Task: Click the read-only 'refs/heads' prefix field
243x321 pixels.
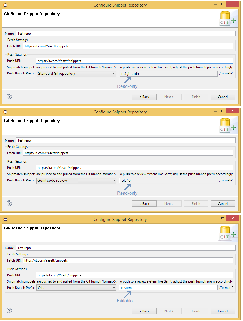Action: tap(169, 74)
